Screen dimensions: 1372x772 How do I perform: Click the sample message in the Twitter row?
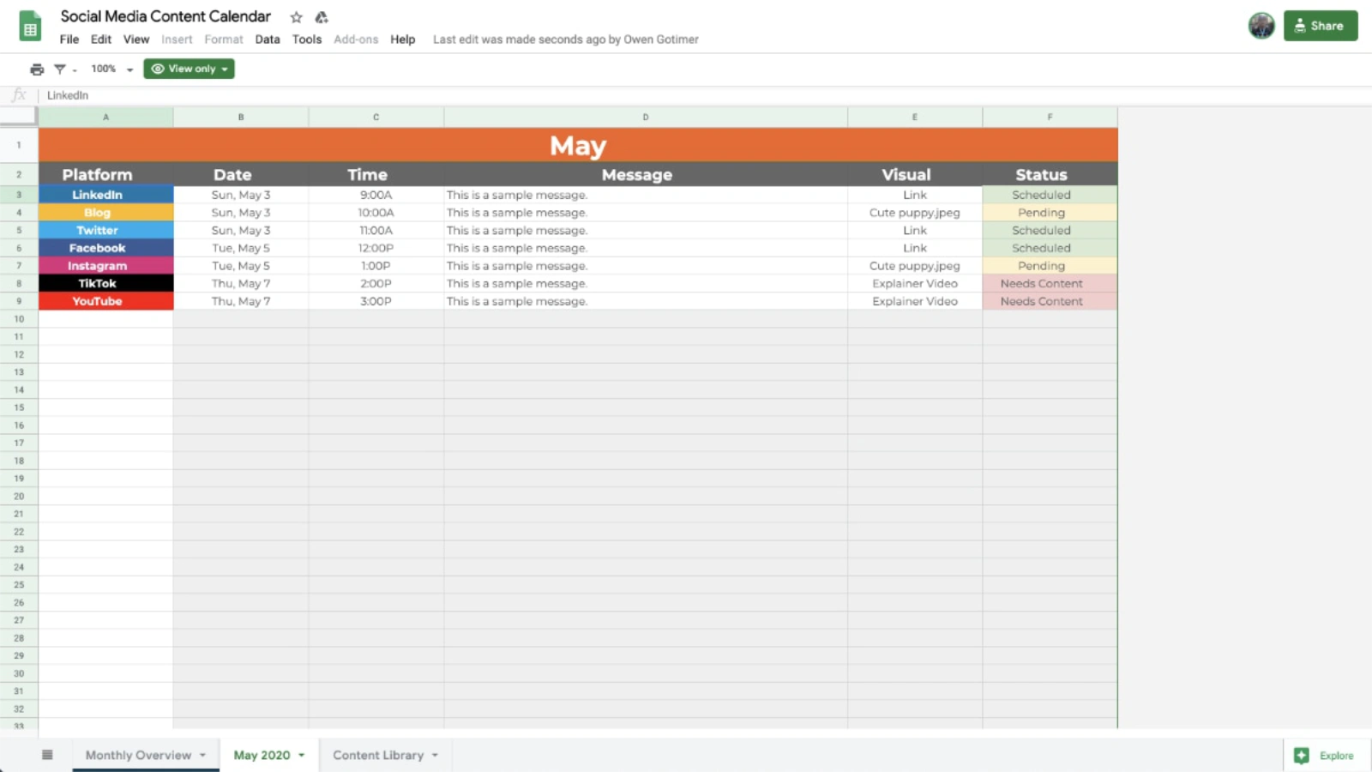coord(646,230)
